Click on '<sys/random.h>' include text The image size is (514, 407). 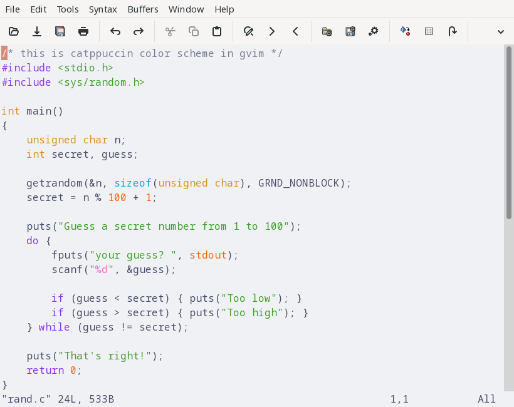[x=101, y=82]
